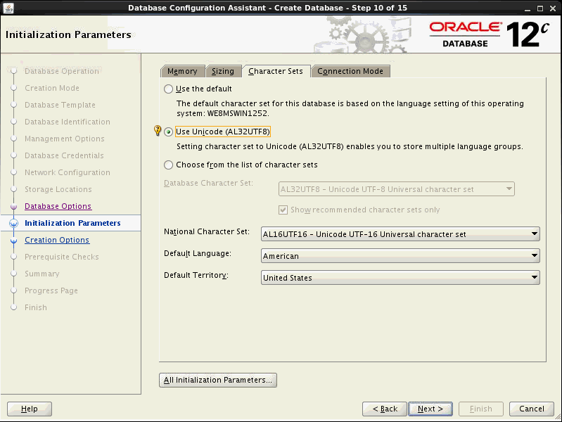Switch to the Sizing tab
The width and height of the screenshot is (562, 422).
222,71
